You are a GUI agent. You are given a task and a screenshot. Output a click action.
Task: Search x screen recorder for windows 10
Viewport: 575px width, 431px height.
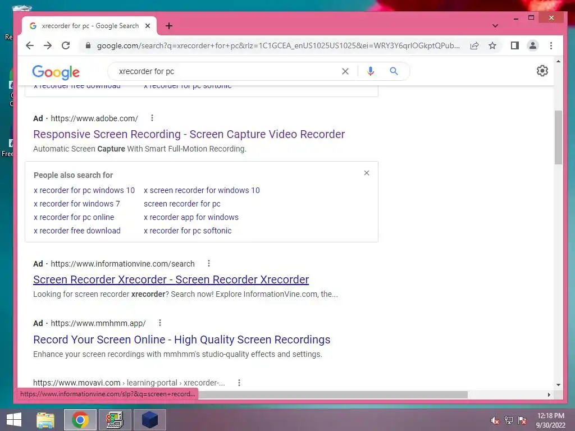(202, 190)
